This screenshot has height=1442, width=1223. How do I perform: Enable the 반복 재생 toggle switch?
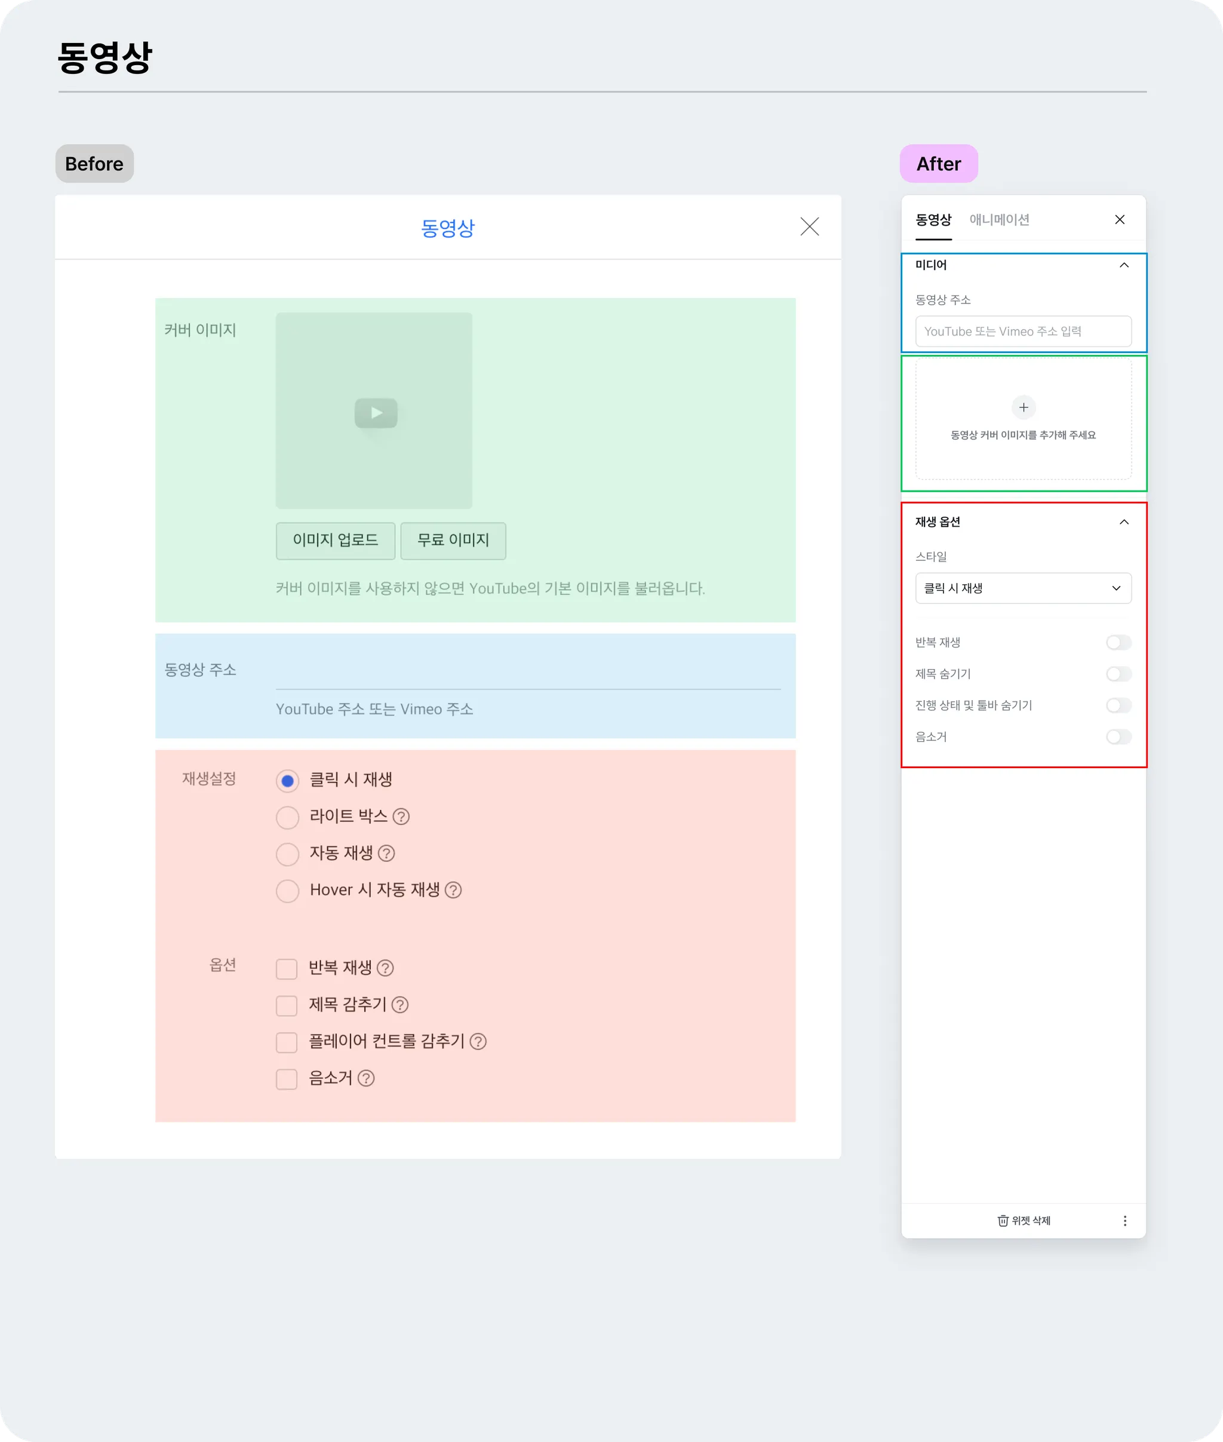(x=1118, y=642)
